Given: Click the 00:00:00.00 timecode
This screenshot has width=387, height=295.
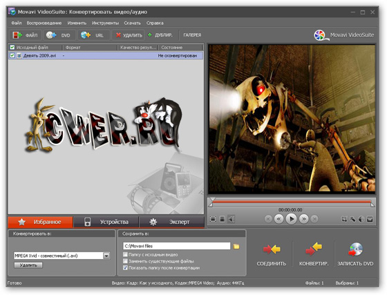Looking at the screenshot, I should pos(290,209).
